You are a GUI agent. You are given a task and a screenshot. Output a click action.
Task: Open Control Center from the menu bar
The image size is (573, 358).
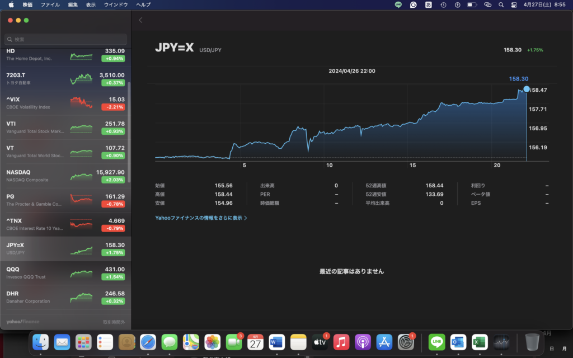click(x=513, y=5)
